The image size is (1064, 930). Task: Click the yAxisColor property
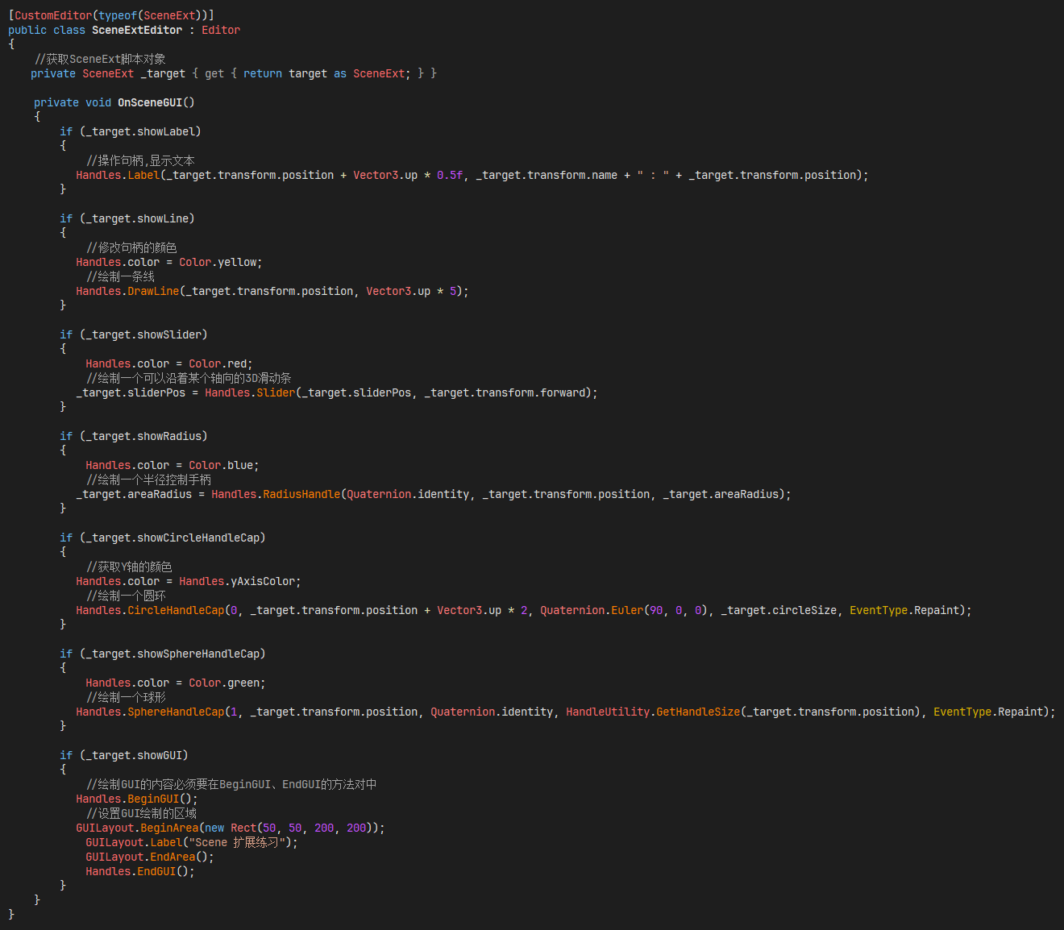(264, 581)
